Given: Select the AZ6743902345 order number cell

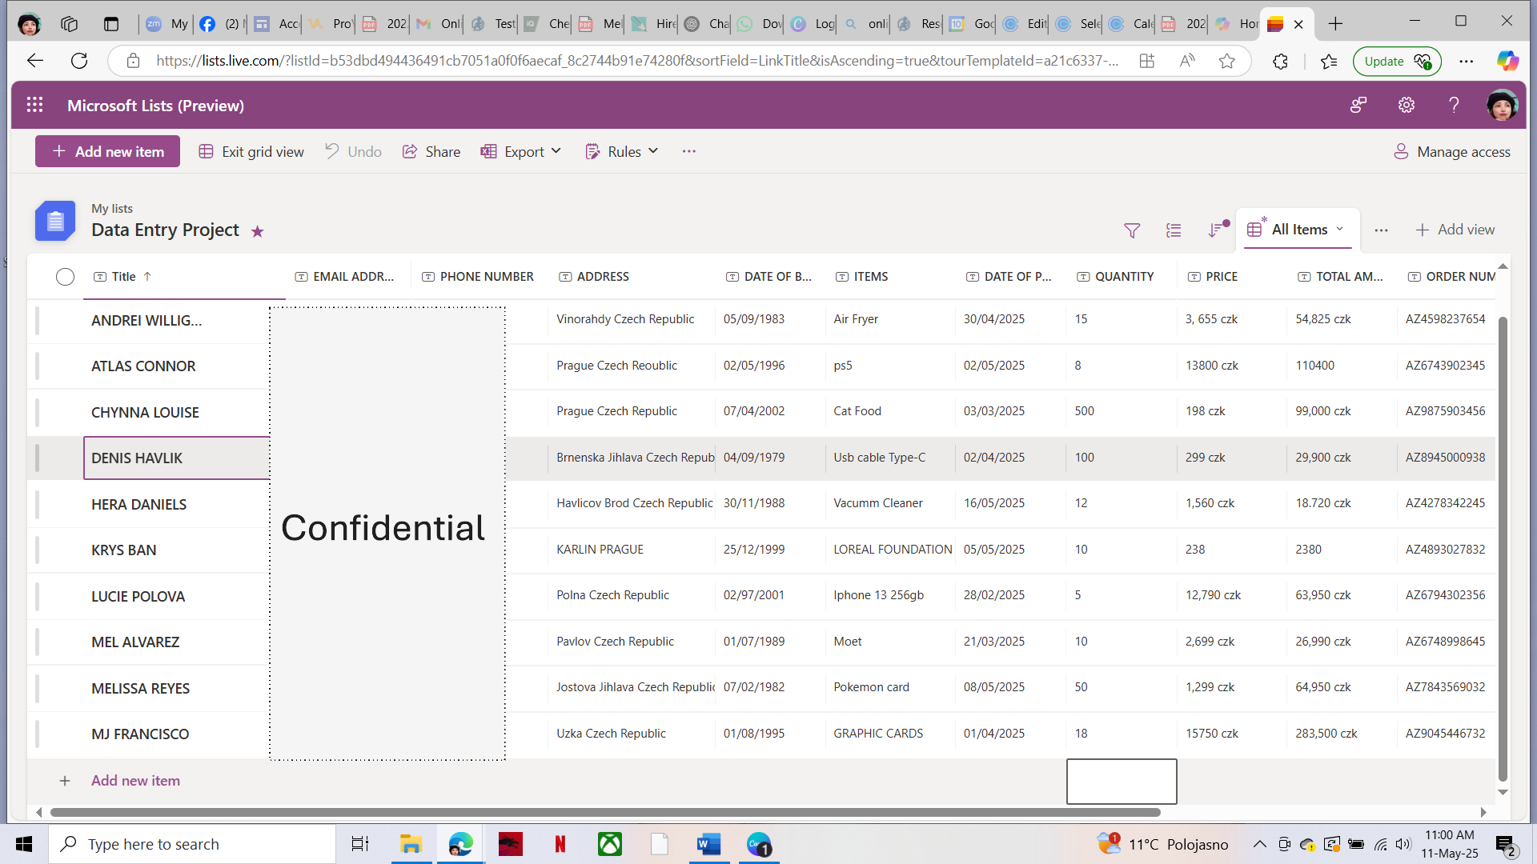Looking at the screenshot, I should [1446, 366].
